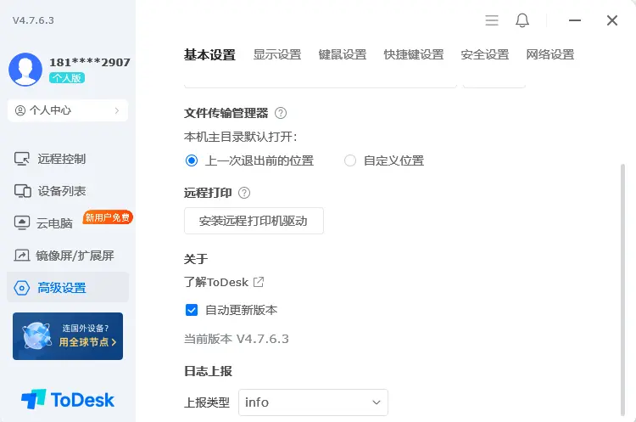Switch to 快捷键设置 tab
Image resolution: width=636 pixels, height=422 pixels.
(x=414, y=55)
